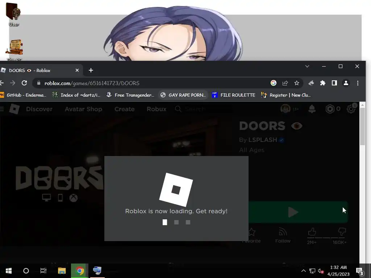Open Robux balance icon
Screen dimensions: 371x278
click(x=330, y=109)
